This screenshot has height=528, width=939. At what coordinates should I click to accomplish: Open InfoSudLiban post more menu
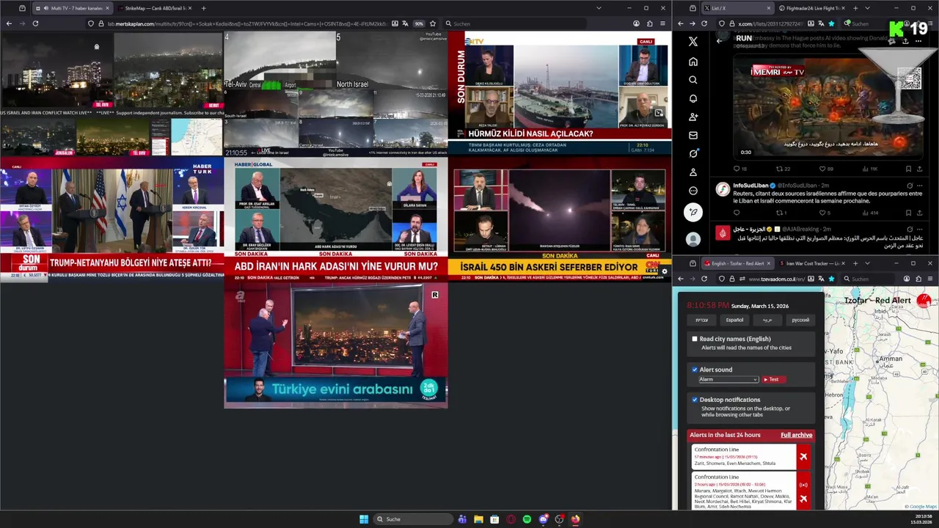[920, 186]
